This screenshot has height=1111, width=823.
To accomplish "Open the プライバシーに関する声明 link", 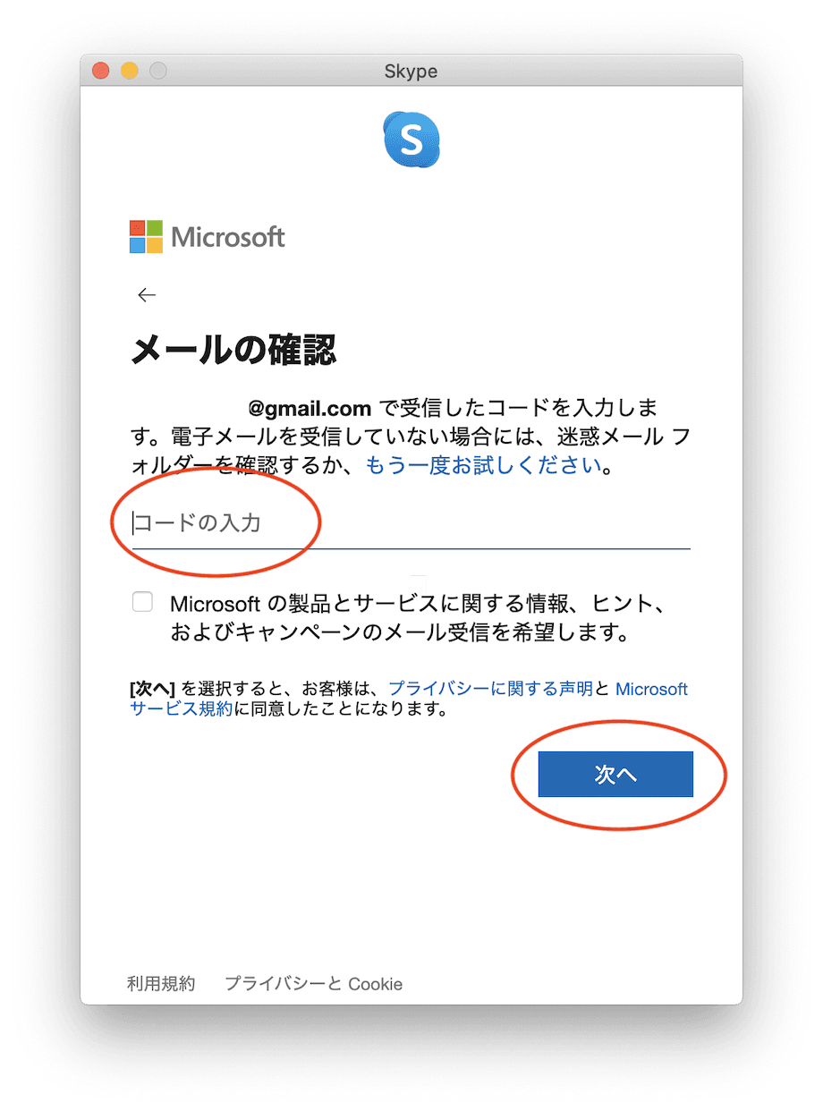I will tap(490, 689).
